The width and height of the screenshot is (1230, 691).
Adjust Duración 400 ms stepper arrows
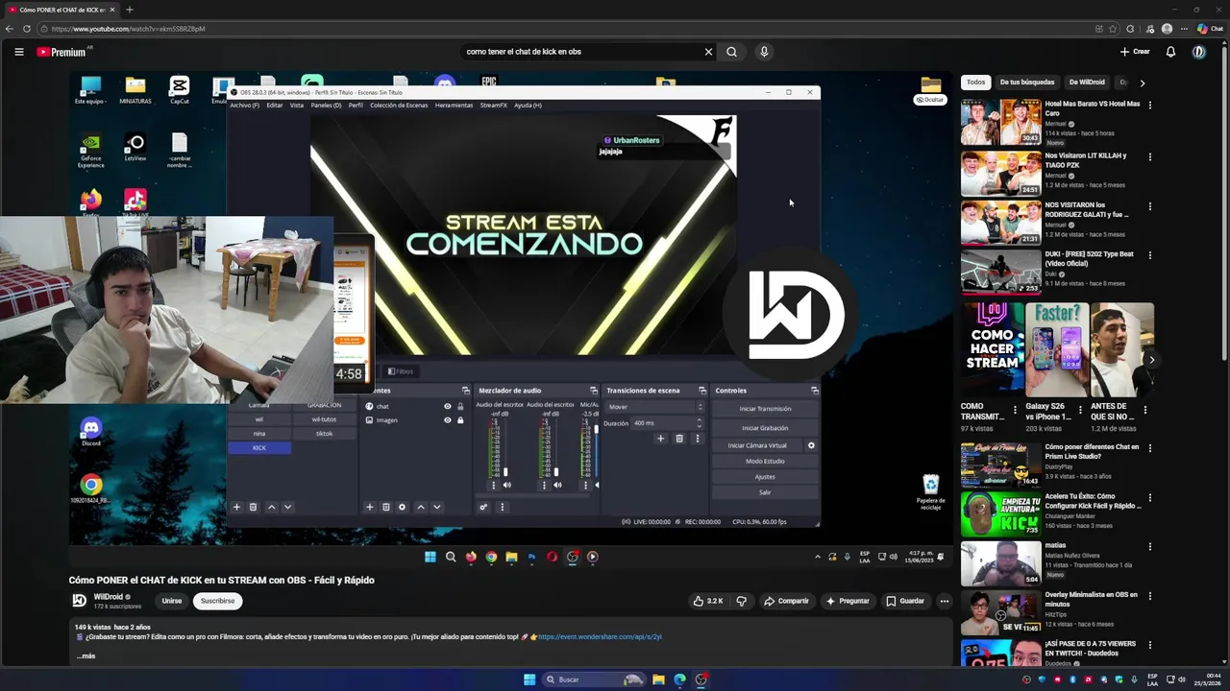(x=699, y=422)
